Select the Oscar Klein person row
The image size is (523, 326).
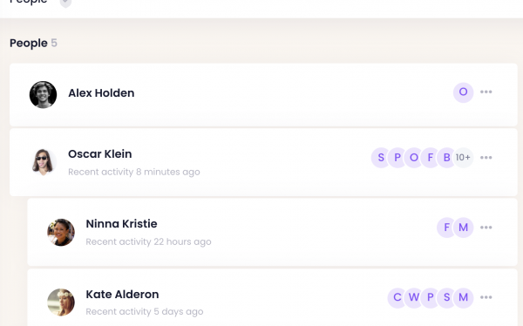point(263,162)
